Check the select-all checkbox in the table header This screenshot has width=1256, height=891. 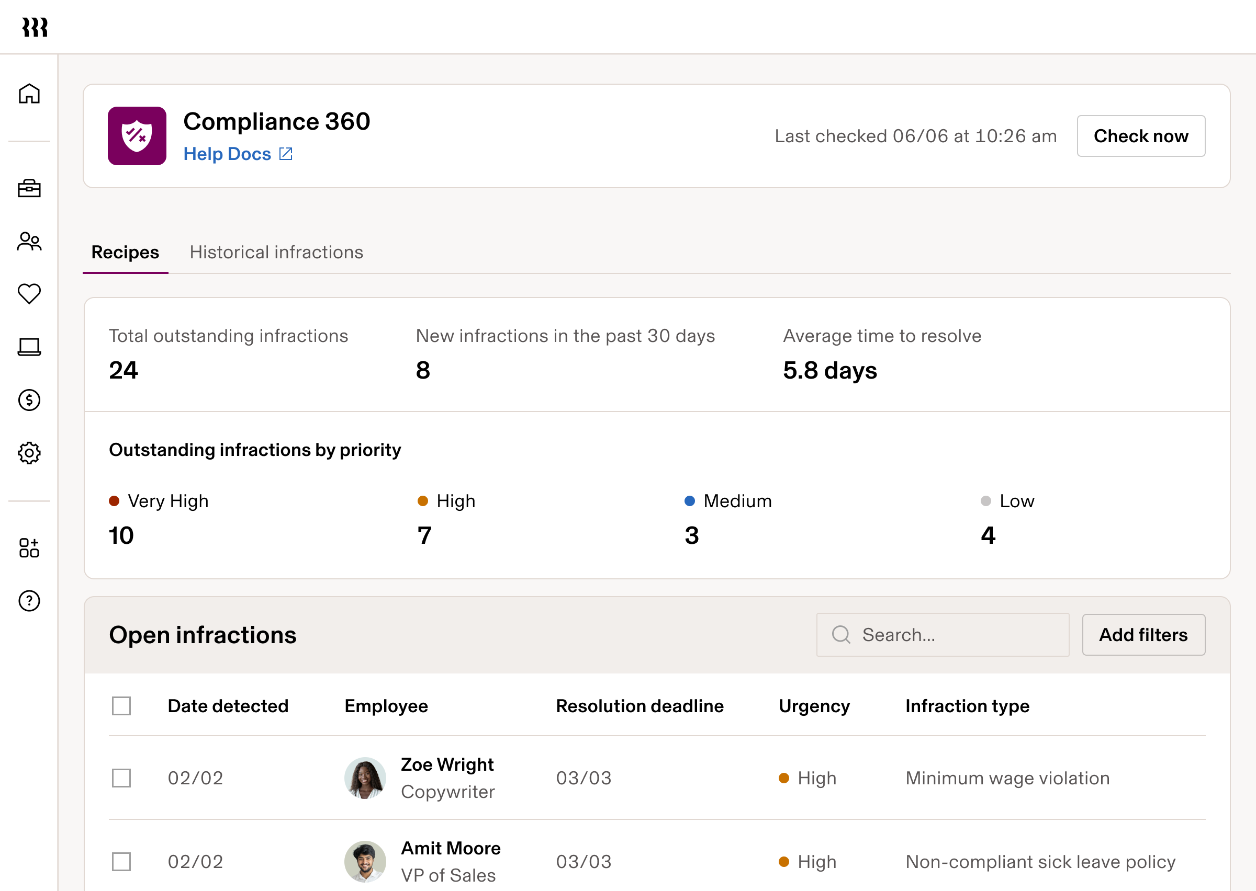[x=121, y=706]
